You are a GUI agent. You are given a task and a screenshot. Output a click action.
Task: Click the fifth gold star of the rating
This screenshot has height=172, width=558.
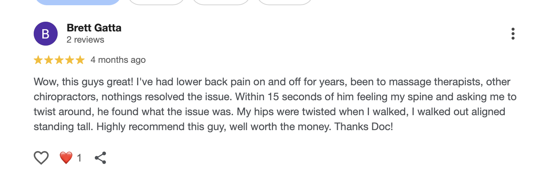coord(80,60)
